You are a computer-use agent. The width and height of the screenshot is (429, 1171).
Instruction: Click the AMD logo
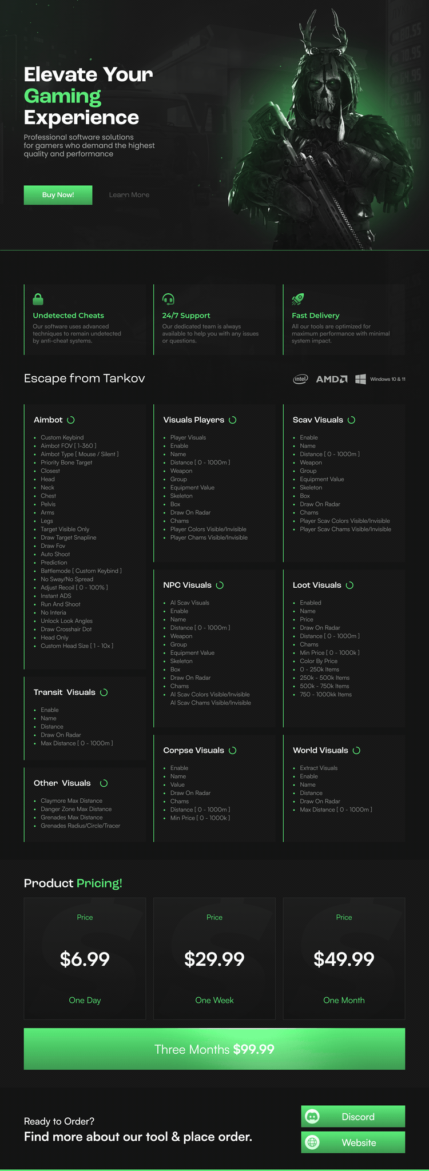[332, 379]
